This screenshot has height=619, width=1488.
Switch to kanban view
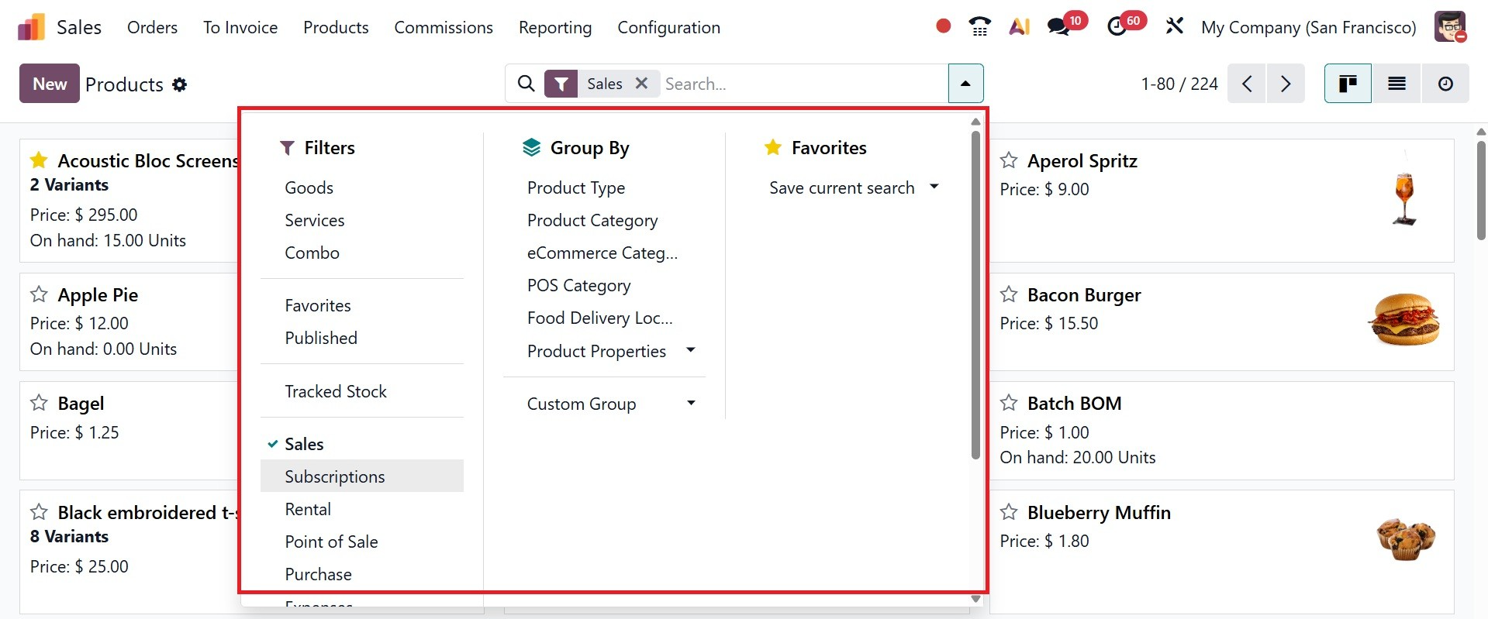click(1348, 84)
